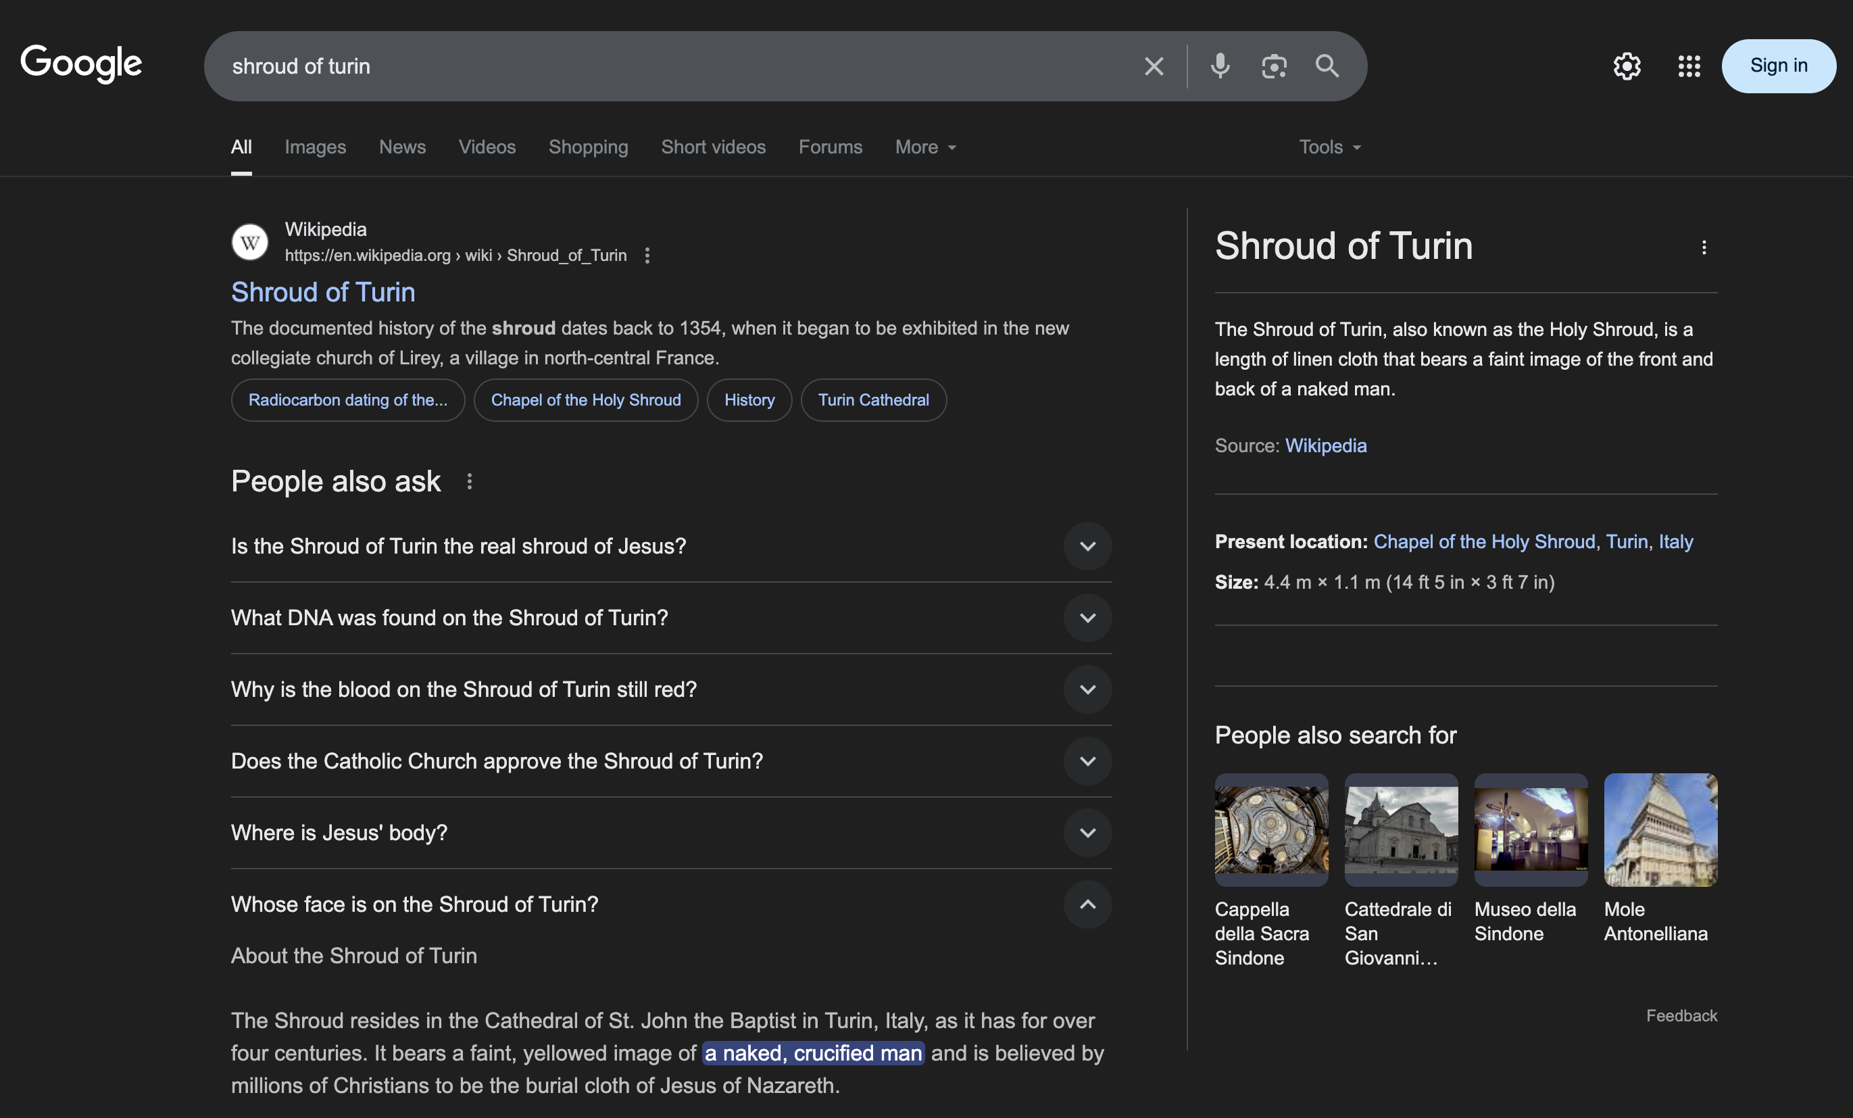Switch to the Videos tab

point(487,147)
